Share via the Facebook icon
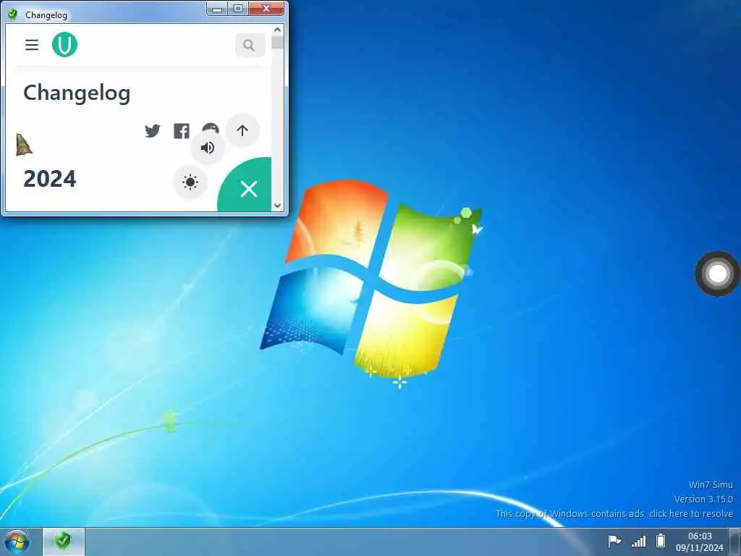The height and width of the screenshot is (556, 741). [182, 131]
